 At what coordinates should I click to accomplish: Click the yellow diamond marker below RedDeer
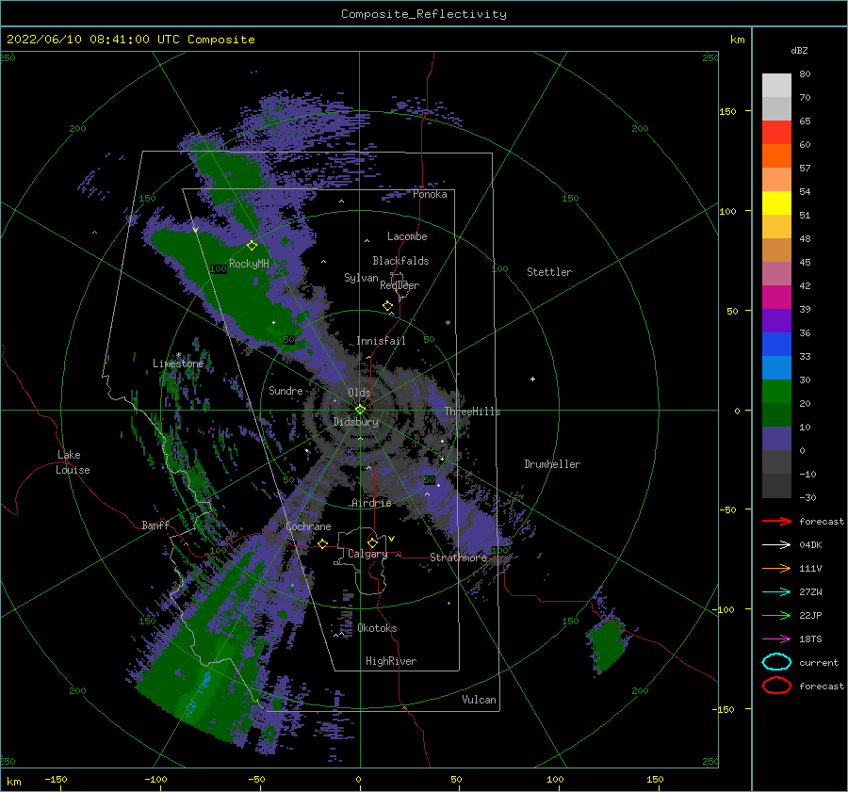point(388,306)
